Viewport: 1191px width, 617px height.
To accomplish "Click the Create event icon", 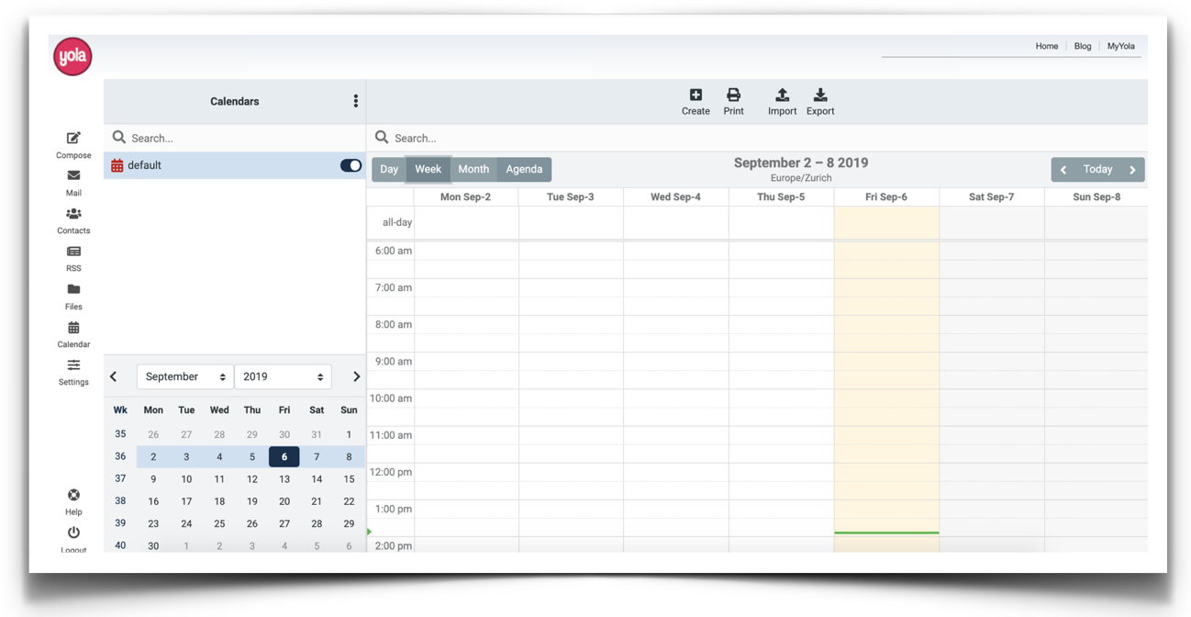I will (696, 95).
